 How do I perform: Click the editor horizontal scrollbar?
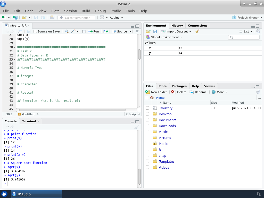pyautogui.click(x=72, y=110)
